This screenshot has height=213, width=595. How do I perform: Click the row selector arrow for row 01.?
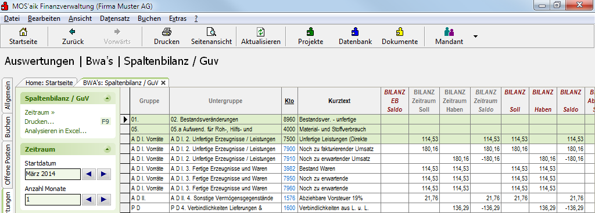(126, 119)
